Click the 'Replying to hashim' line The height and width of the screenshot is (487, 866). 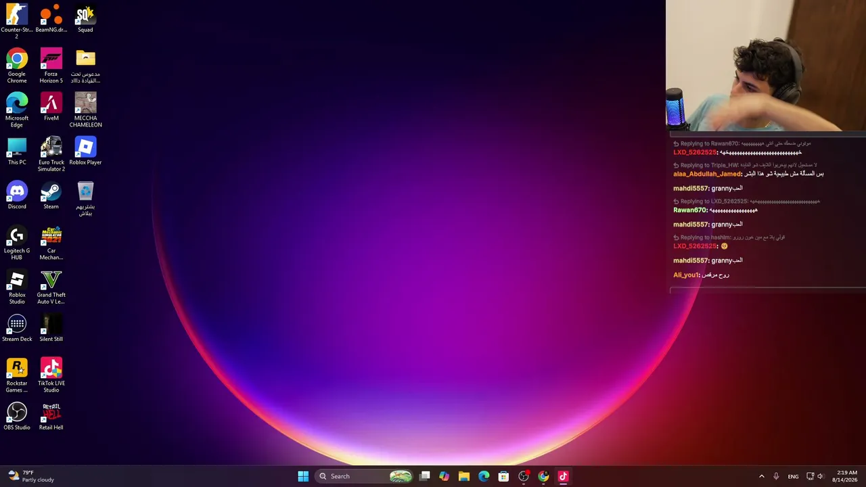tap(729, 237)
